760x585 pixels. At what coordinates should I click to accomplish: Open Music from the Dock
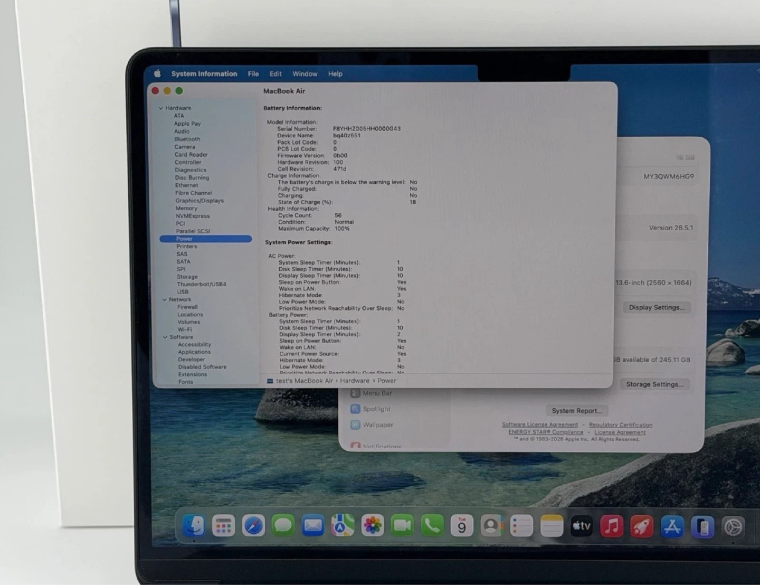612,526
